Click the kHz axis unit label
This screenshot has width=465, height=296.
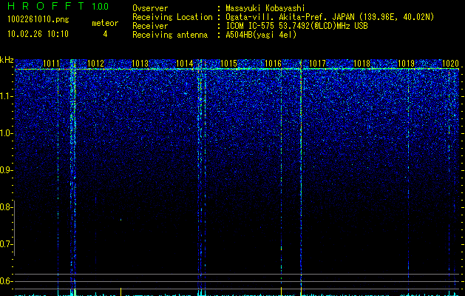point(7,60)
